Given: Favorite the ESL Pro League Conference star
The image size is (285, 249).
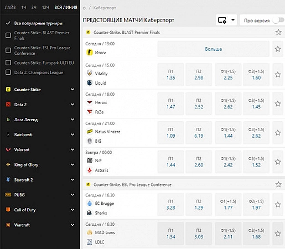Looking at the screenshot, I should coord(278,184).
